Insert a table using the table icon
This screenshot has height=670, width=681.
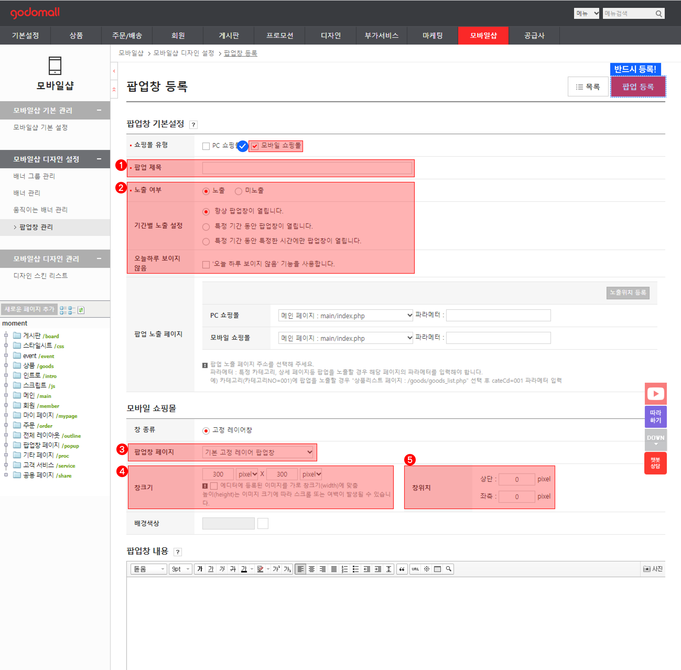(x=437, y=569)
